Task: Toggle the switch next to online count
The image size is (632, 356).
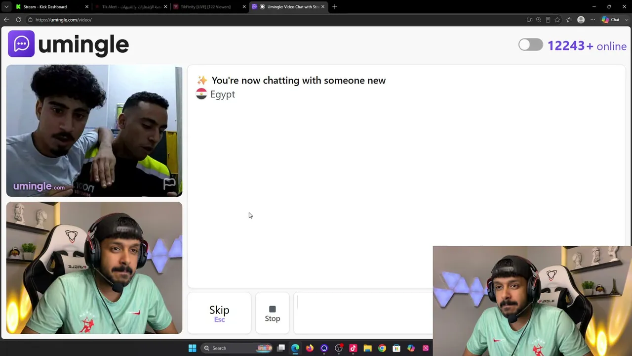Action: pos(531,45)
